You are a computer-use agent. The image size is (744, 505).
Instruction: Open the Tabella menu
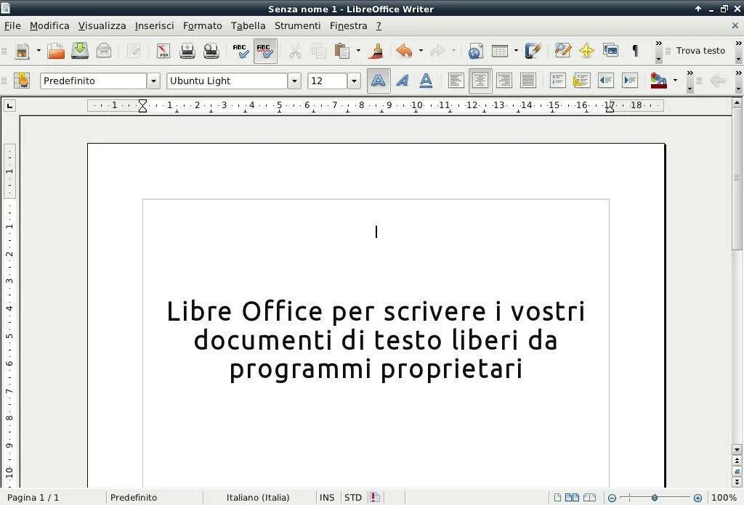tap(248, 26)
